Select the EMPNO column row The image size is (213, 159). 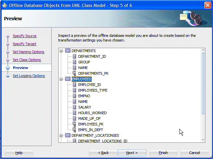[x=84, y=96]
